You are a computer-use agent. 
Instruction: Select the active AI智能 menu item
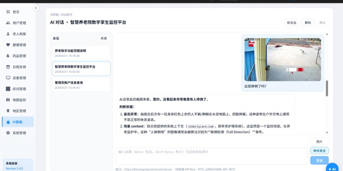pyautogui.click(x=18, y=122)
